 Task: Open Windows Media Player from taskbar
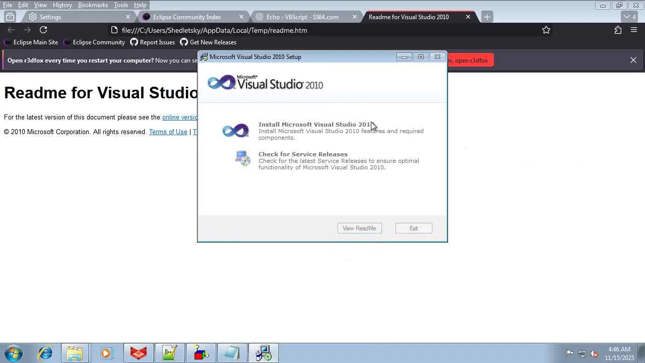point(106,353)
